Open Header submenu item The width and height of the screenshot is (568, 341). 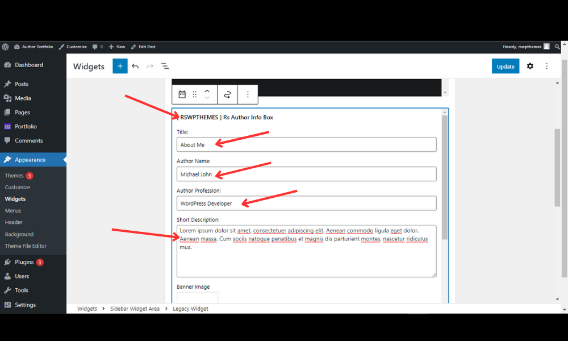pyautogui.click(x=14, y=222)
